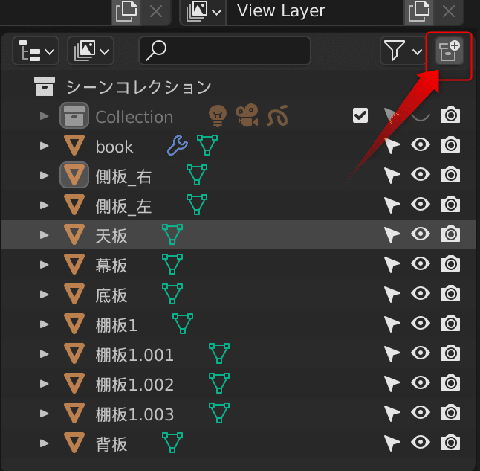Screen dimensions: 480x471
Task: Click mesh data icon on 底板 row
Action: click(x=172, y=294)
